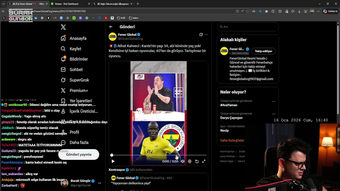The image size is (340, 191).
Task: Open the Amazon bookmark icon
Action: (112, 18)
